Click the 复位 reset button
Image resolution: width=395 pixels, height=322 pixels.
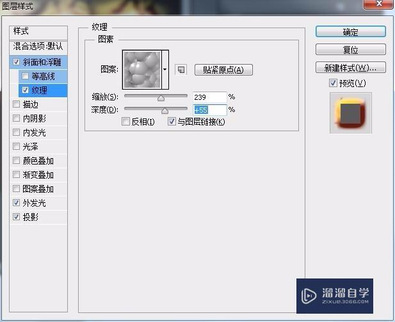[x=350, y=50]
